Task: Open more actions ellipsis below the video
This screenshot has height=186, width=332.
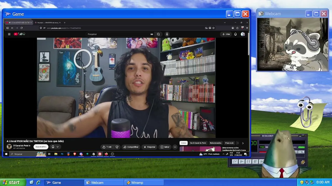Action: [175, 147]
